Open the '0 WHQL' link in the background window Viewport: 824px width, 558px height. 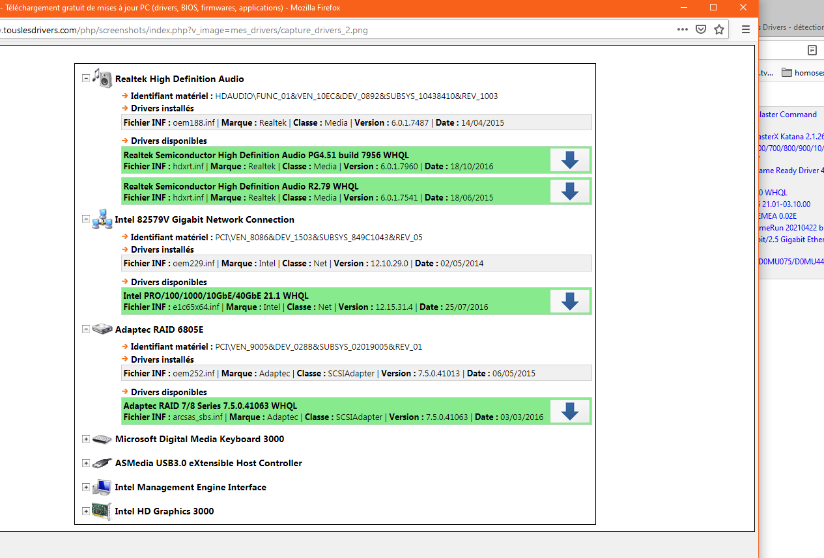(x=773, y=193)
